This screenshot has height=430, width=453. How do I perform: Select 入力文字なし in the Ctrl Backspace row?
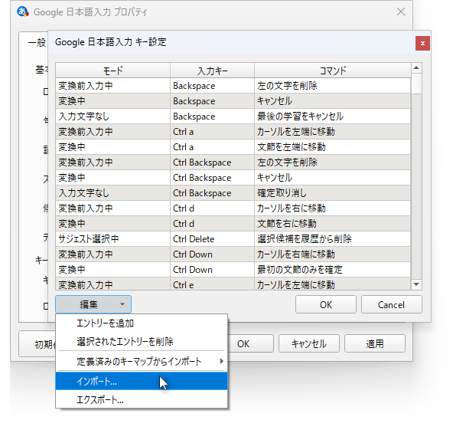point(112,193)
